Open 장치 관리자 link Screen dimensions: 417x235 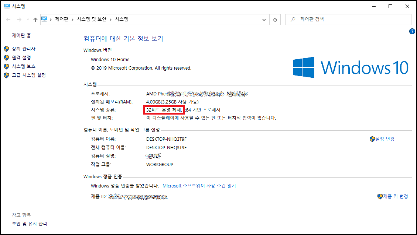click(x=24, y=49)
